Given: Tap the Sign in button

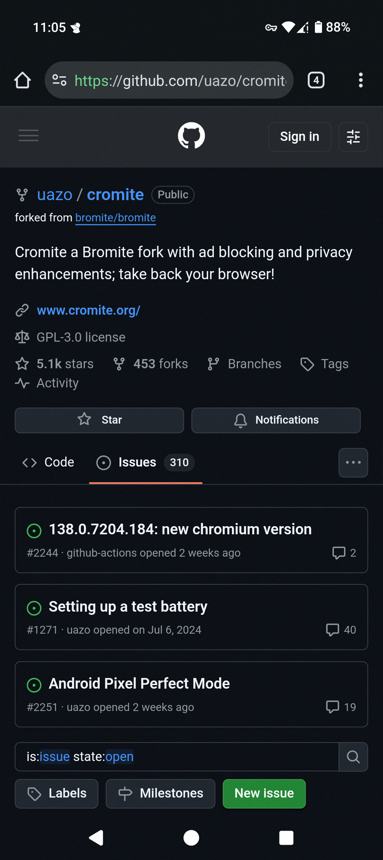Looking at the screenshot, I should 299,137.
